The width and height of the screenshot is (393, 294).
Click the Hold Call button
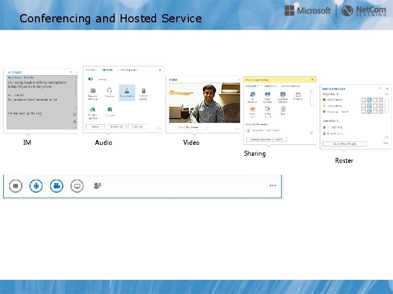click(x=116, y=127)
